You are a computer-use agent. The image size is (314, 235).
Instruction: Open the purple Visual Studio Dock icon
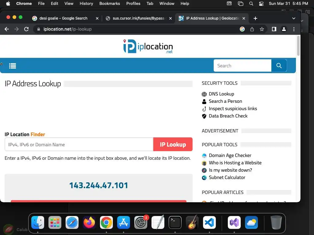tap(234, 222)
